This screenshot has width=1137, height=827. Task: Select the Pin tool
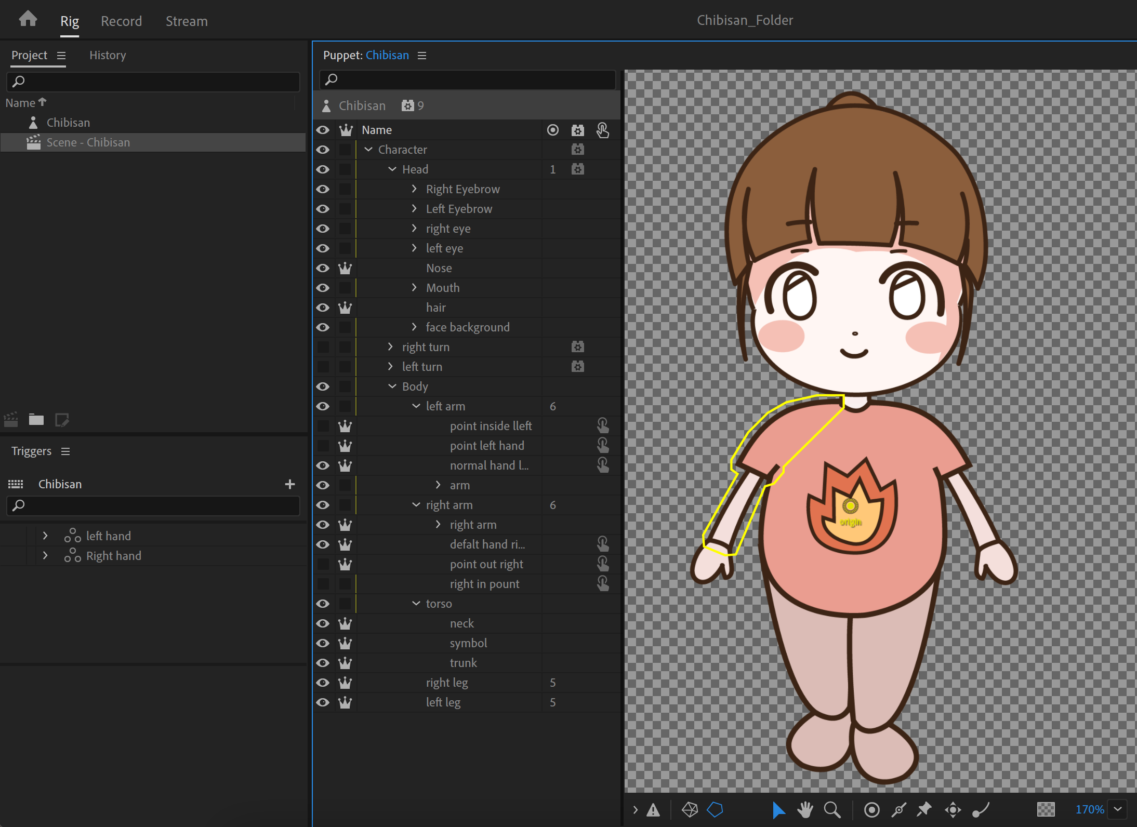(924, 809)
